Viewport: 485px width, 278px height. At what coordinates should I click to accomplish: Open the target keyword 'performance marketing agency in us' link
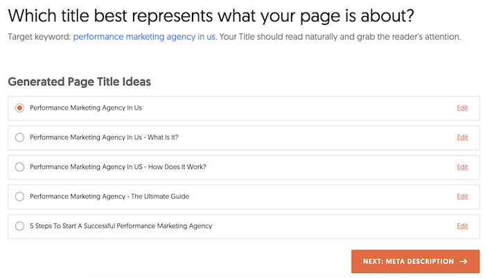145,36
